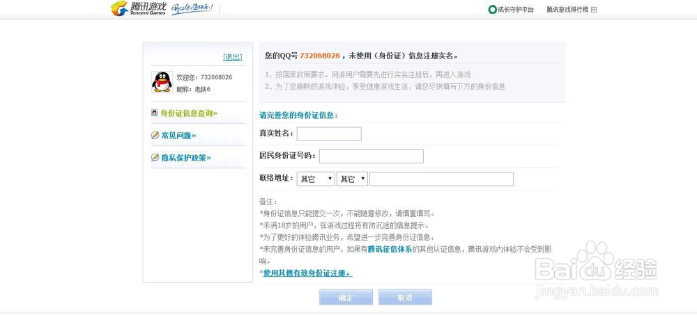Click the orange QQ number 732068026
The height and width of the screenshot is (315, 697).
pos(320,56)
